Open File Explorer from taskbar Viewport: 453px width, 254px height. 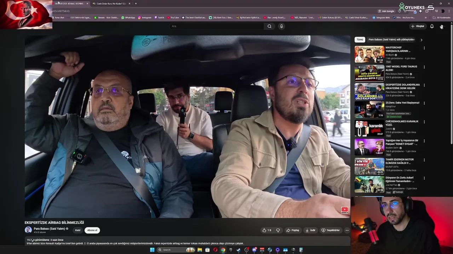tap(200, 250)
